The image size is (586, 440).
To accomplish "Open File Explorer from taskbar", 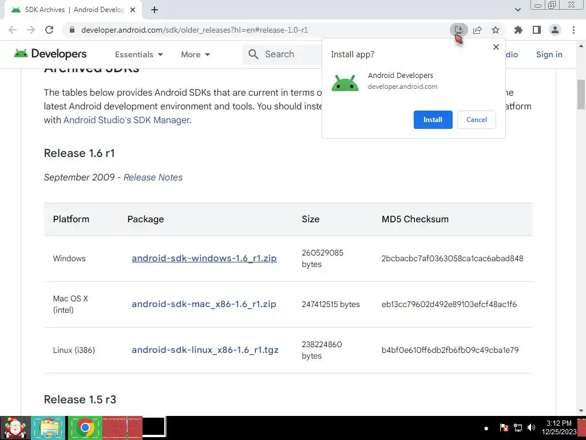I will [49, 428].
